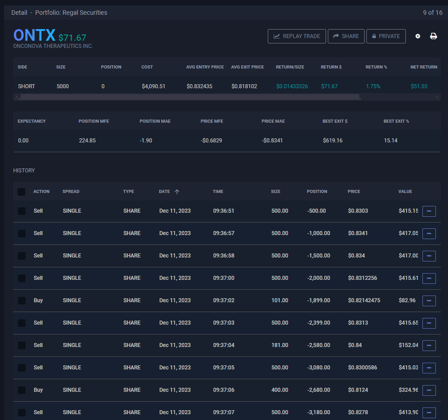Click minus icon on 09:37:06 Buy row

[429, 390]
